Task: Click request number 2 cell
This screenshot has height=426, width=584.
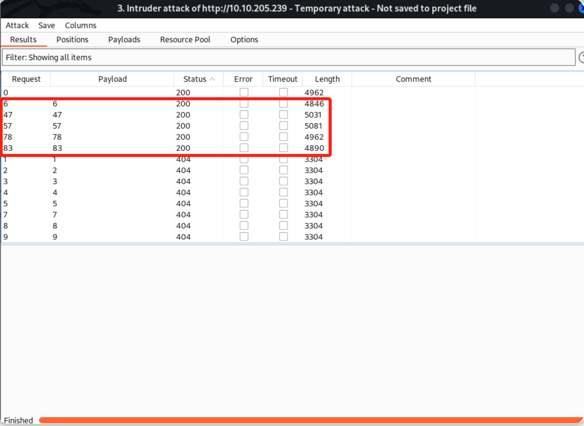Action: (x=6, y=170)
